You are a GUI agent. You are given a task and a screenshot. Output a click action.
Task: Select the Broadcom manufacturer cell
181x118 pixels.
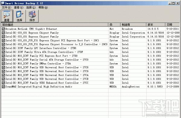click(x=127, y=29)
